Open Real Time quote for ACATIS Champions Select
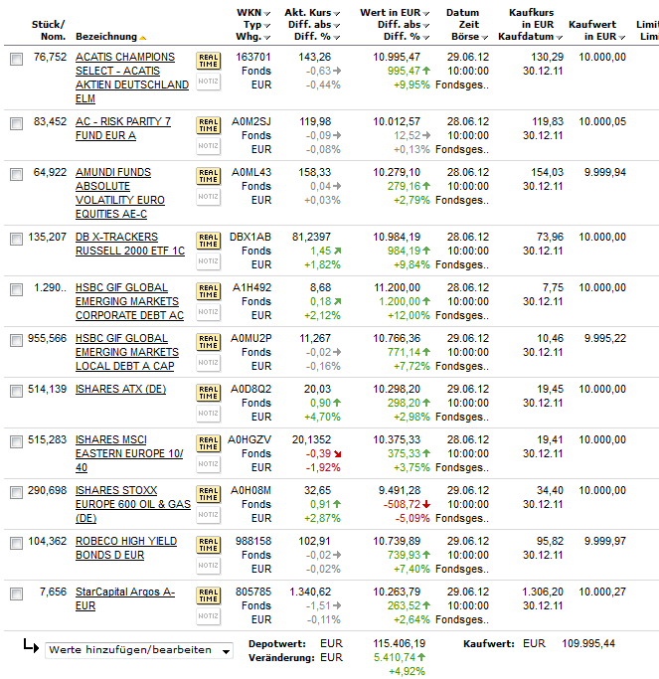 point(209,61)
